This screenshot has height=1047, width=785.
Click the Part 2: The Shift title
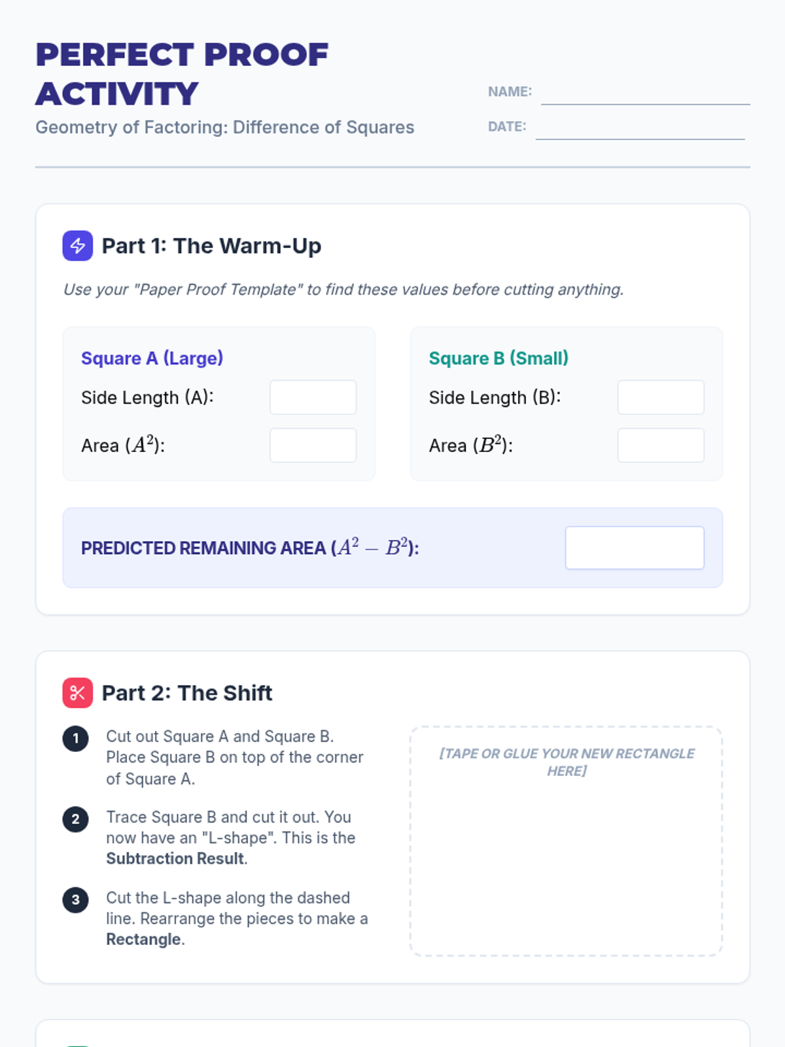(187, 693)
